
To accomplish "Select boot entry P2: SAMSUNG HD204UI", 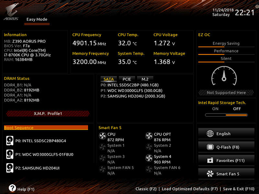I will pos(37,168).
